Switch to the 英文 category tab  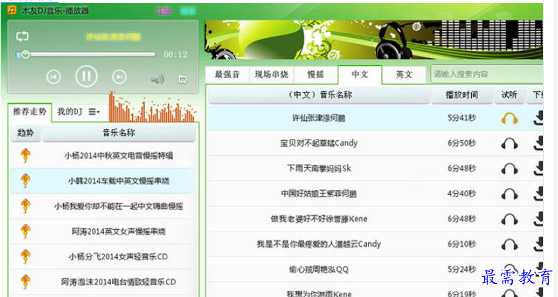click(x=404, y=74)
